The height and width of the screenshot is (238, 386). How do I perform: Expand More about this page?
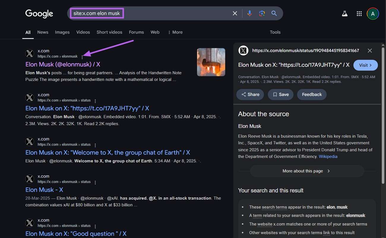[307, 171]
